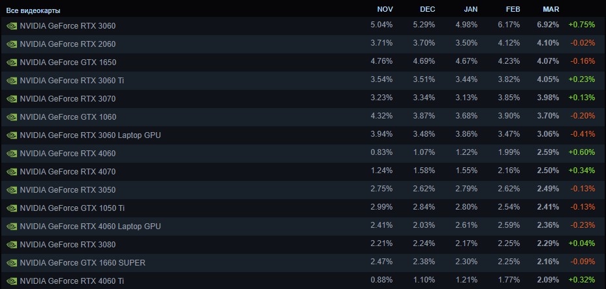Click the MAR column header
The image size is (606, 289).
550,10
